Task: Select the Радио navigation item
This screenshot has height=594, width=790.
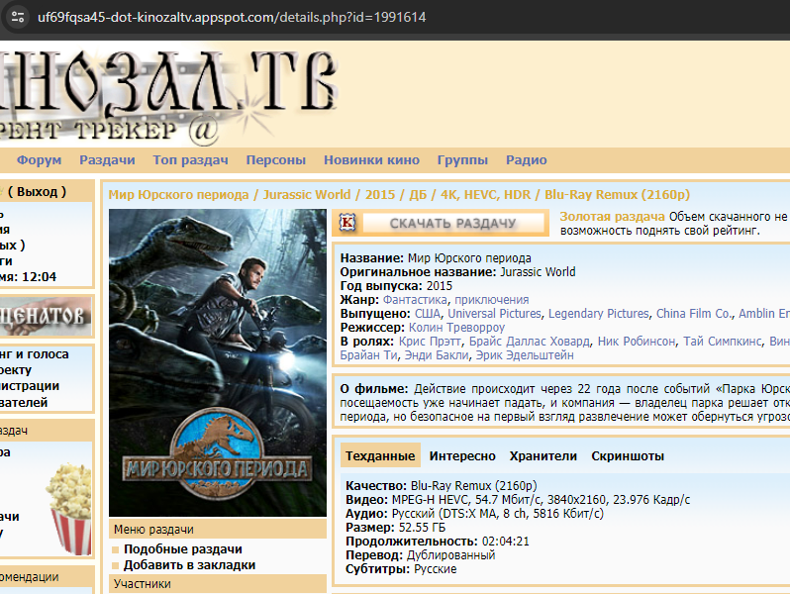Action: pos(526,160)
